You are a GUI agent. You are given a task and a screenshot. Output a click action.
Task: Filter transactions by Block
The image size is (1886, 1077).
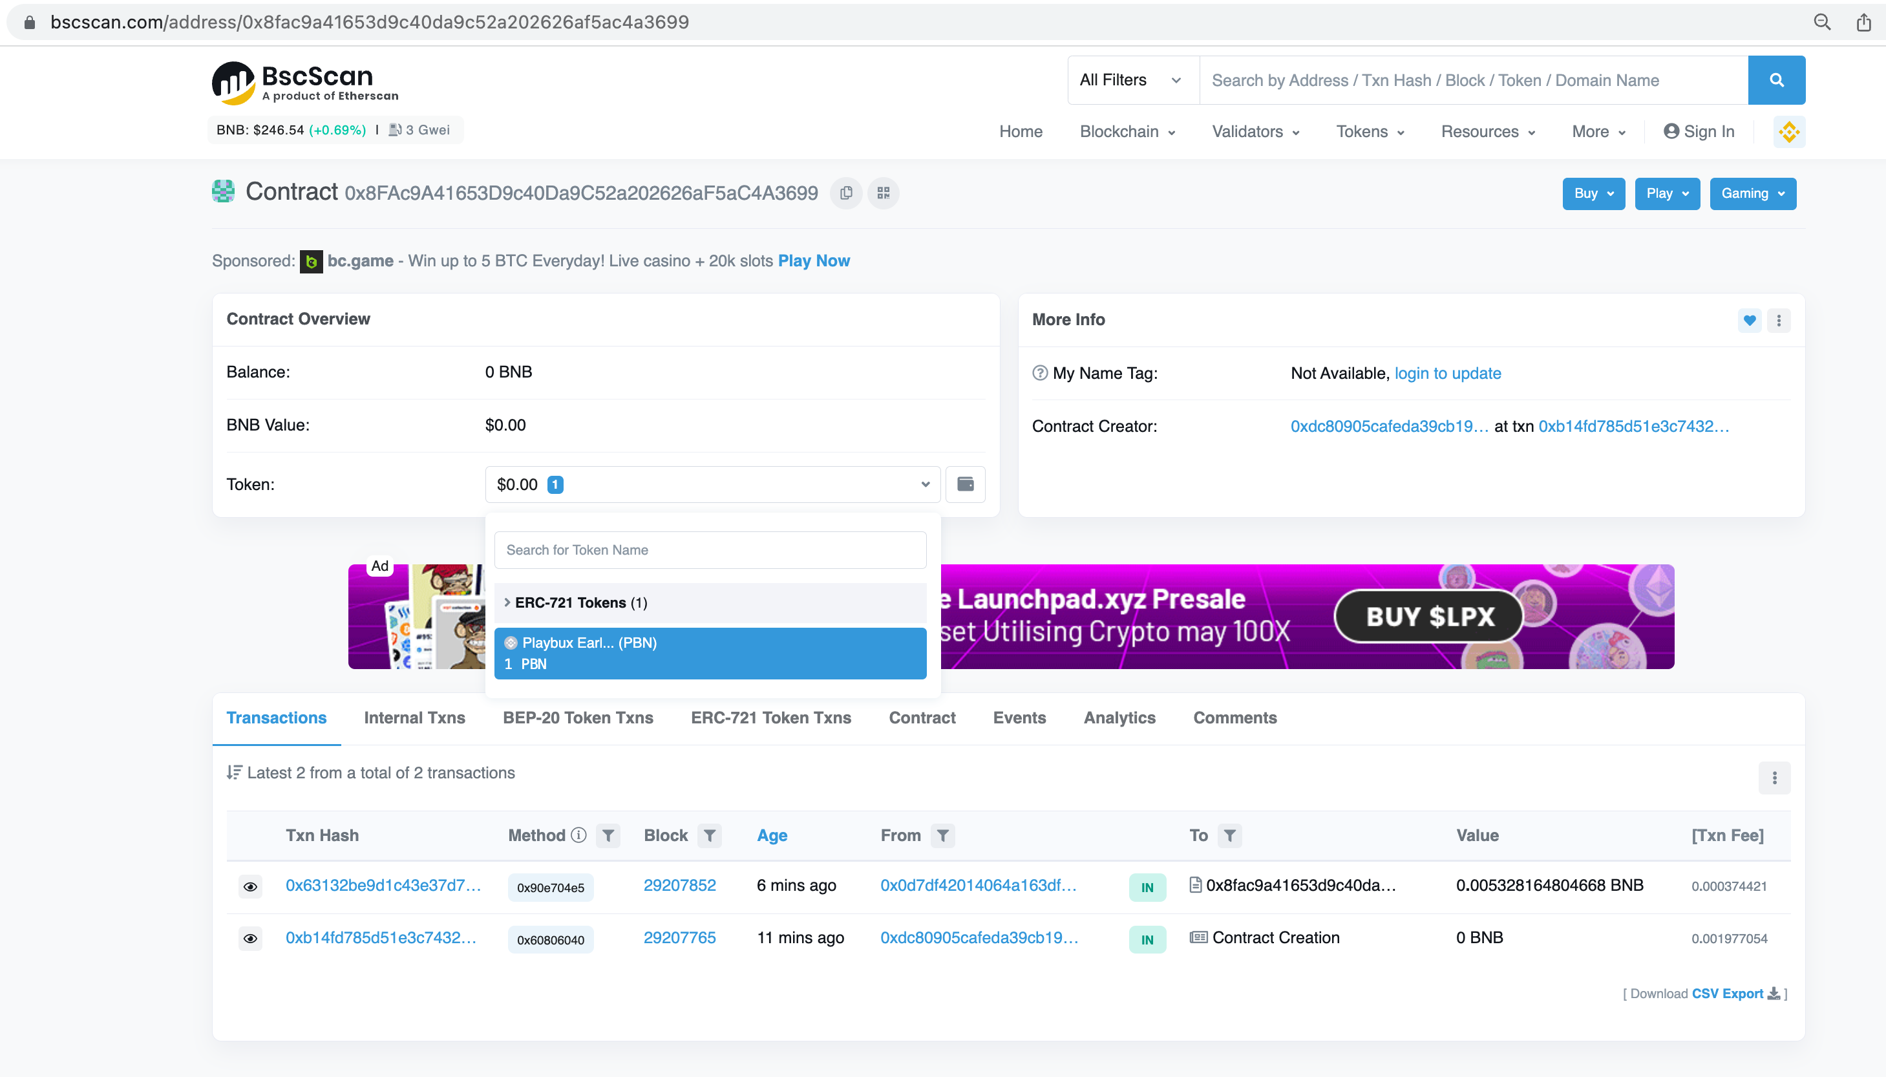(709, 835)
